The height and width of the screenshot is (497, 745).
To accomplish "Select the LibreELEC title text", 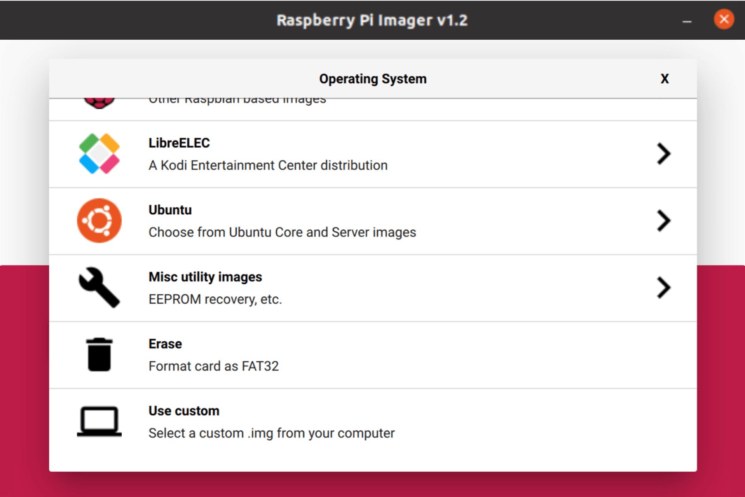I will click(179, 143).
